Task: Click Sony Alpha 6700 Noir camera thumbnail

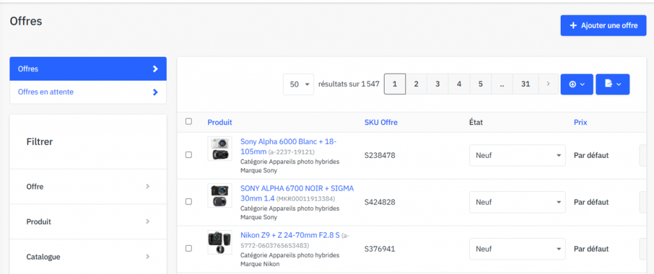Action: 220,196
